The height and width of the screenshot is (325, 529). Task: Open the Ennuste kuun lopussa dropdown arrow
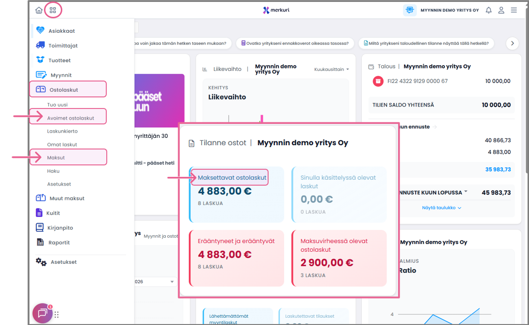tap(466, 191)
